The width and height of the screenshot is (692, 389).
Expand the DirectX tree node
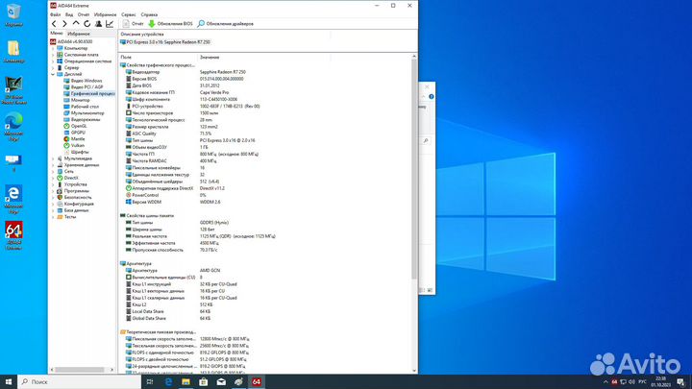[53, 179]
